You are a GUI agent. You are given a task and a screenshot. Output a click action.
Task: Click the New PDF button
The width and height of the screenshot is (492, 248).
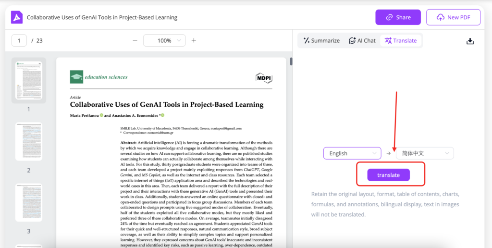[x=453, y=17]
